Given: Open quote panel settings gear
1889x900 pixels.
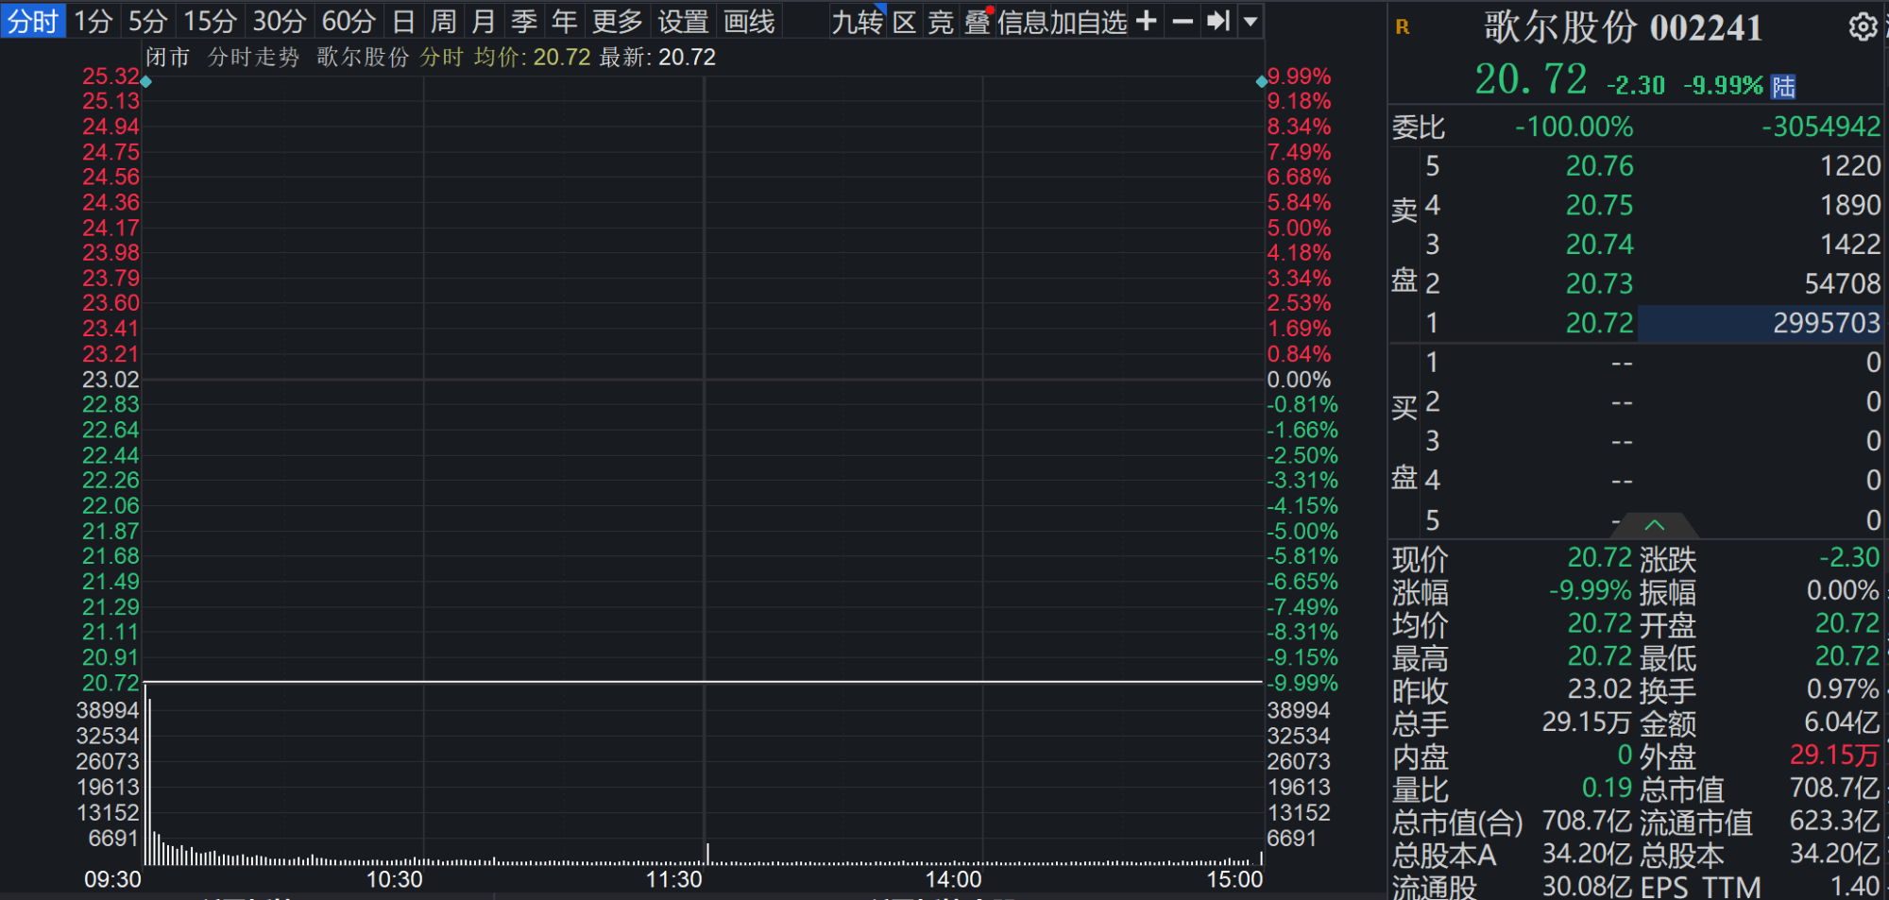Looking at the screenshot, I should click(1863, 26).
